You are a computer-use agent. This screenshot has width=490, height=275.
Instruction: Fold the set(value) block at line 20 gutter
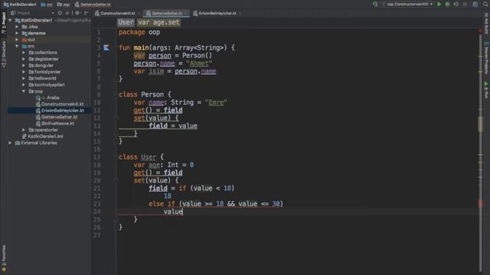(116, 180)
